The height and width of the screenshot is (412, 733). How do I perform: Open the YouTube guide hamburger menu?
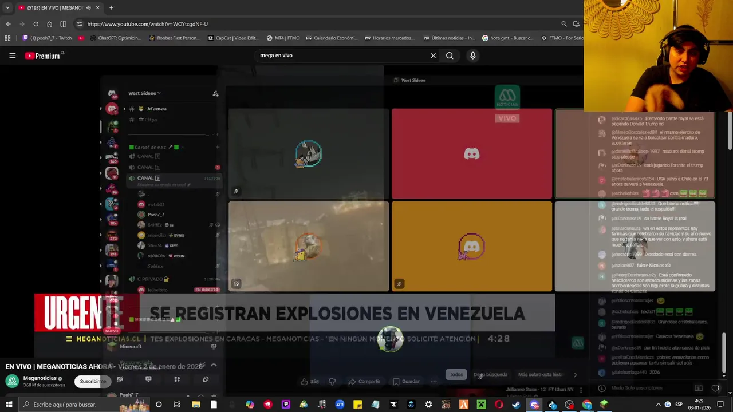click(x=12, y=56)
